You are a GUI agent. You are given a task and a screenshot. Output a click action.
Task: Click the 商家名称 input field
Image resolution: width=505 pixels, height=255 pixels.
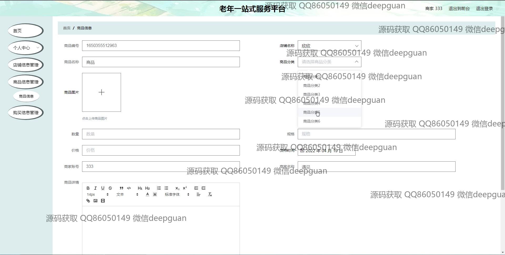pyautogui.click(x=377, y=167)
